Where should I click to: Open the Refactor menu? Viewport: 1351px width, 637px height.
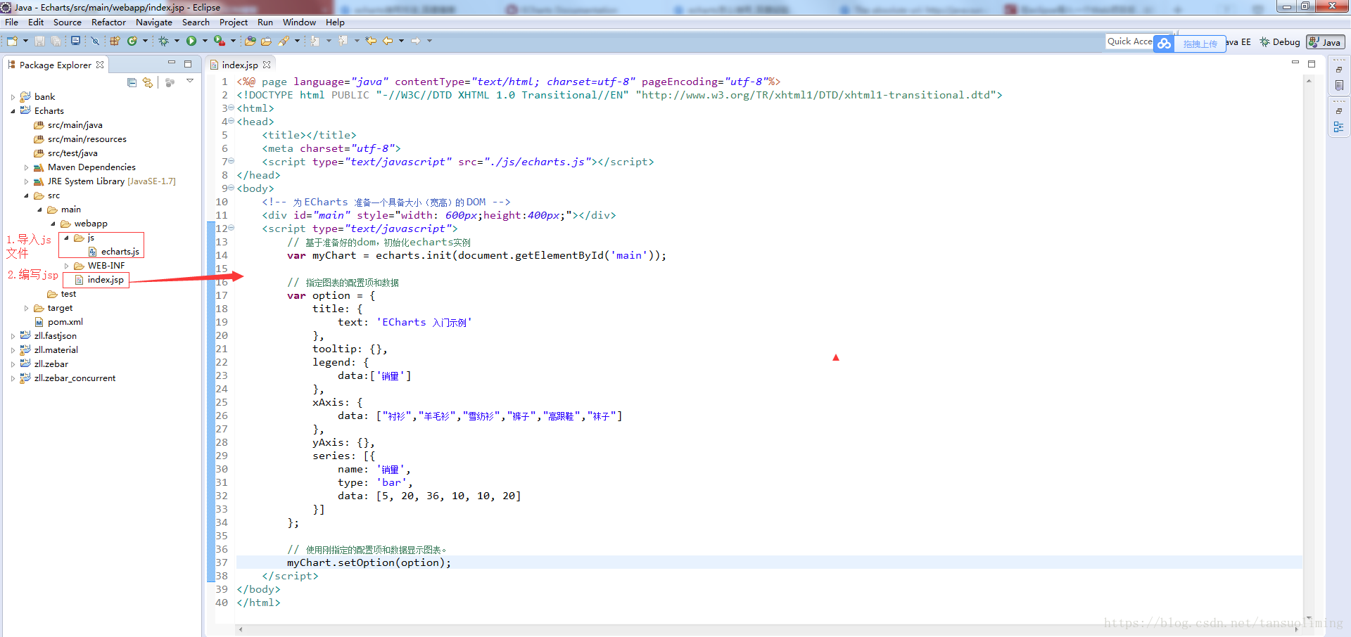click(x=108, y=22)
